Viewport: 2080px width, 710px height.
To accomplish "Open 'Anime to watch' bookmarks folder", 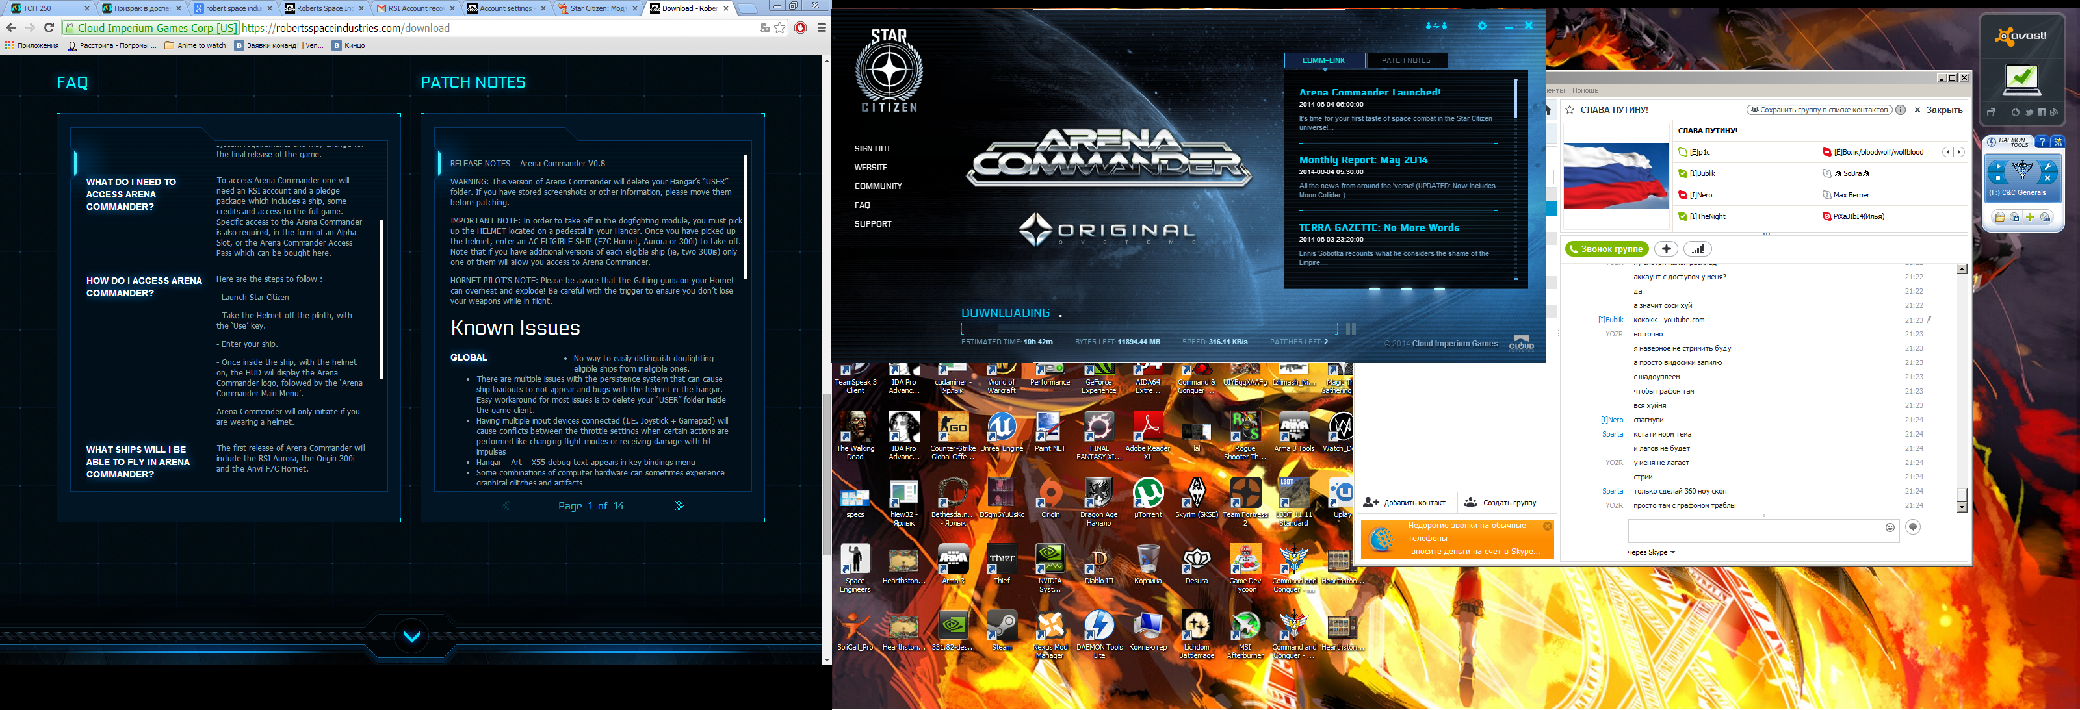I will pos(196,46).
